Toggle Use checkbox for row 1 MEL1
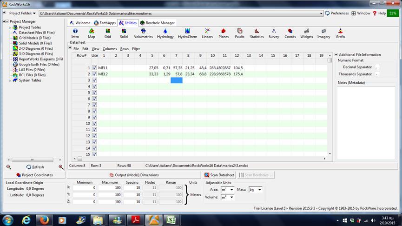Image resolution: width=402 pixels, height=226 pixels. tap(94, 68)
